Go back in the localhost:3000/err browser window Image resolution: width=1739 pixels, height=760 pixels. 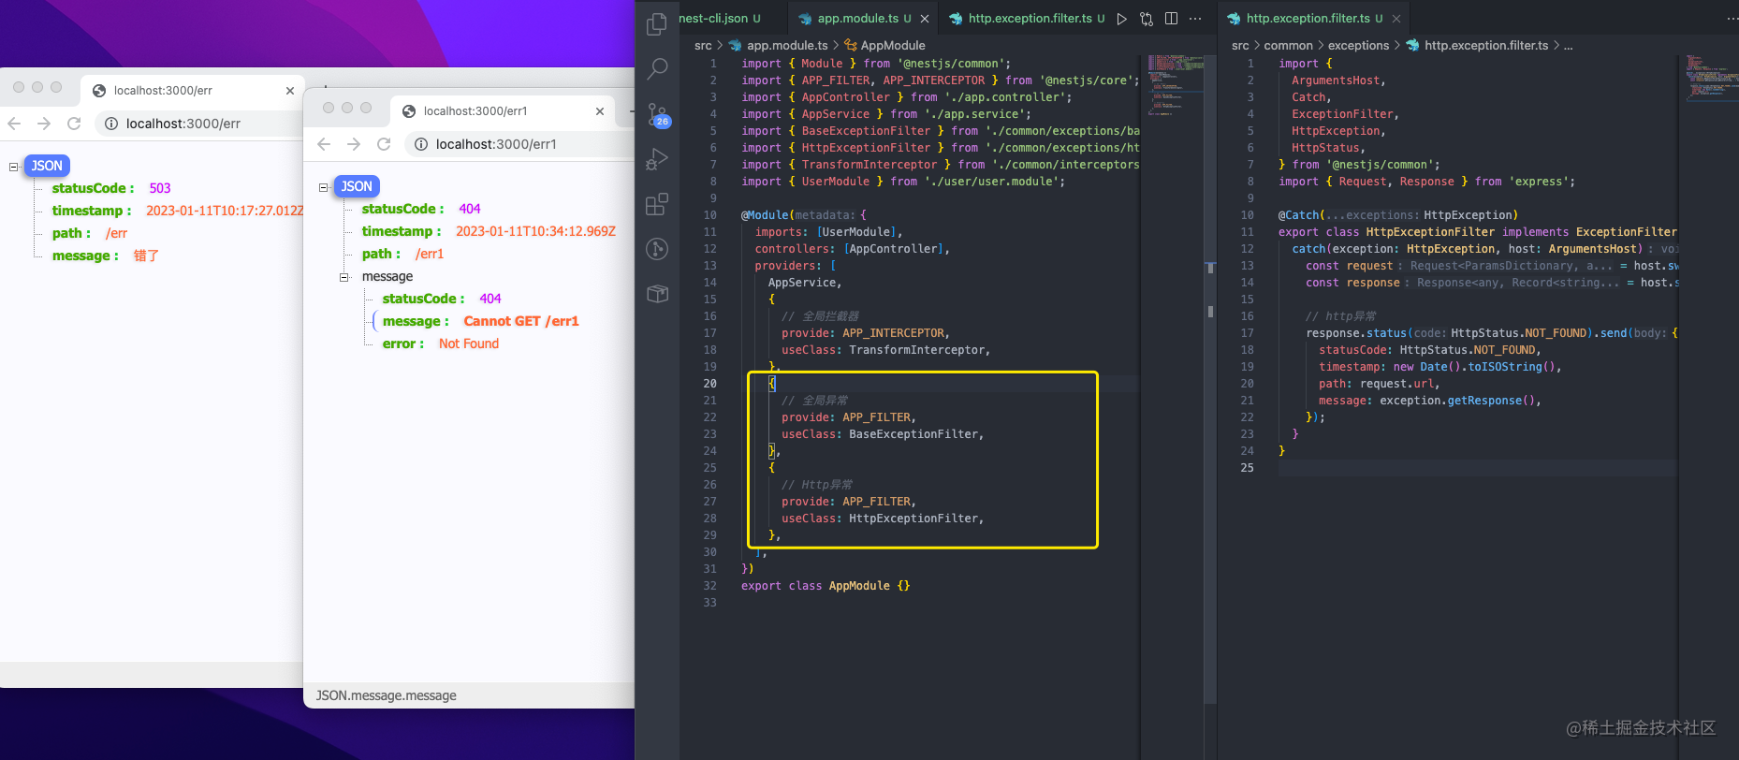pyautogui.click(x=14, y=124)
